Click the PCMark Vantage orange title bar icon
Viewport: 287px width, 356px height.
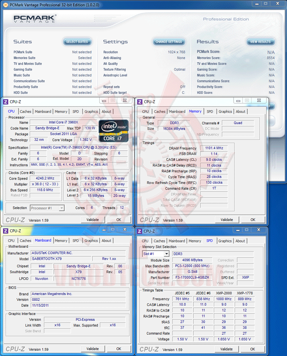click(6, 5)
